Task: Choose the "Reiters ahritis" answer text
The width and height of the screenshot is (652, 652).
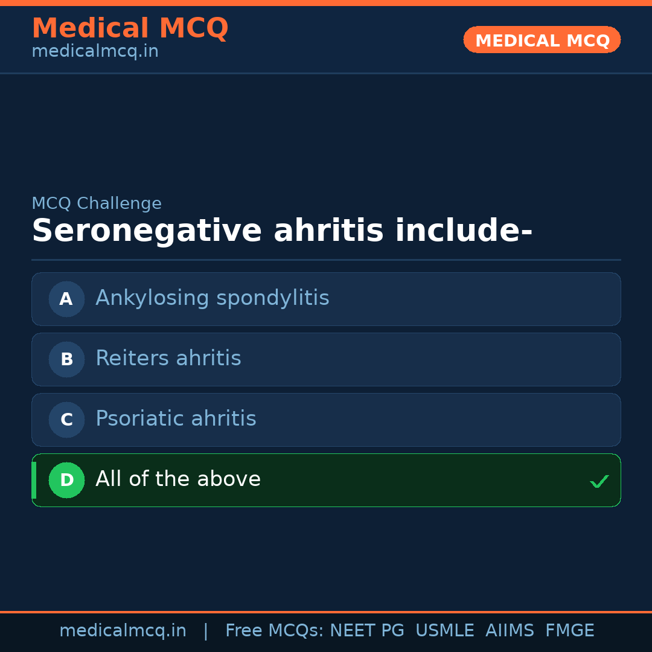Action: pyautogui.click(x=168, y=359)
